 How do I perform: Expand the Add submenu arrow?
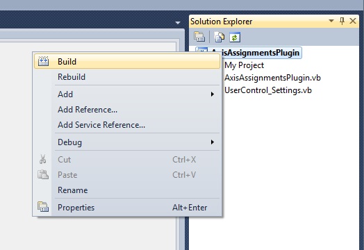pyautogui.click(x=212, y=94)
